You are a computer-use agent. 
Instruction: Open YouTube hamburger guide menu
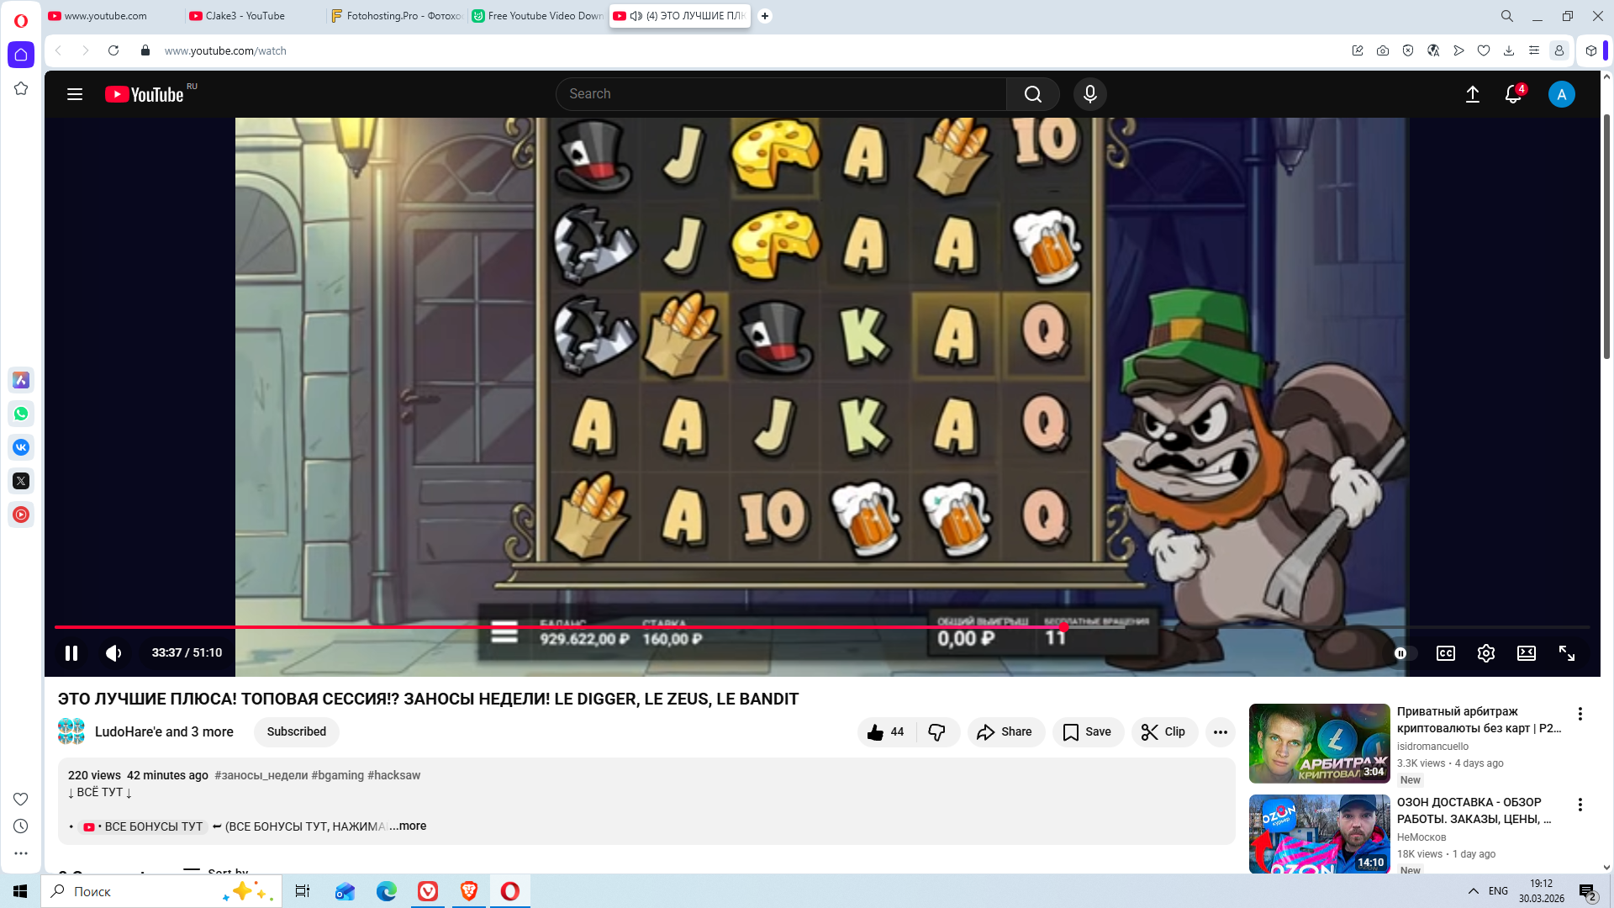coord(75,94)
